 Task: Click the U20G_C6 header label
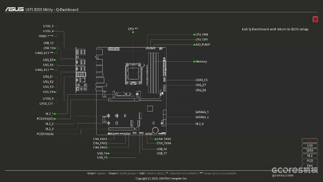(x=202, y=80)
